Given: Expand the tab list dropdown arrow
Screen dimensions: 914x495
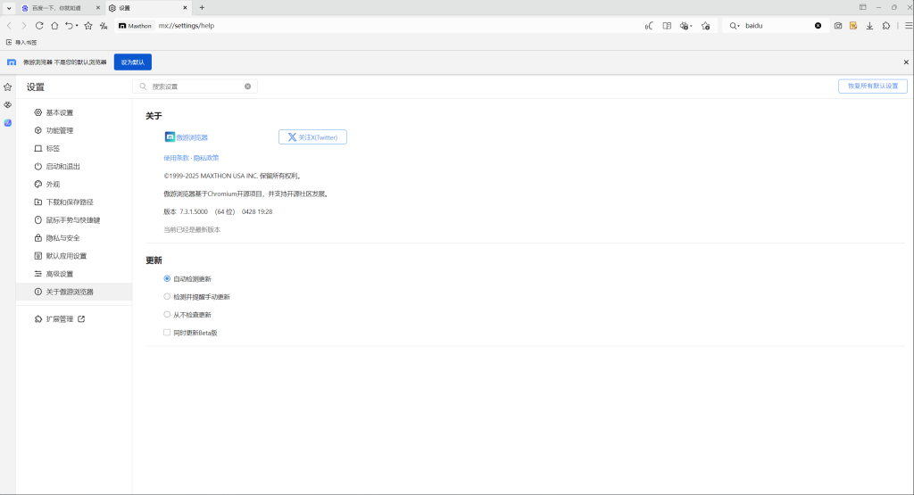Looking at the screenshot, I should pyautogui.click(x=9, y=8).
